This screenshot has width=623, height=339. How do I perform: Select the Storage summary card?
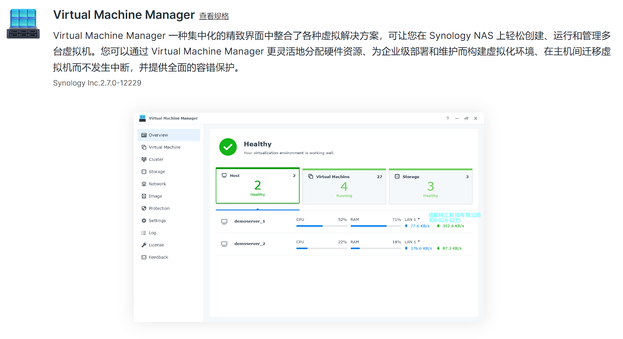(x=431, y=186)
